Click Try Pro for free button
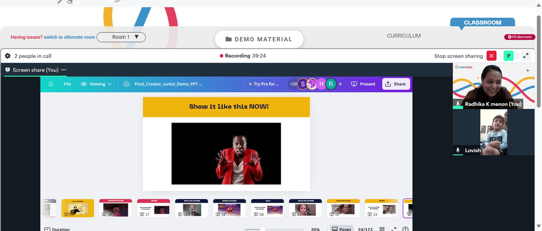 265,84
